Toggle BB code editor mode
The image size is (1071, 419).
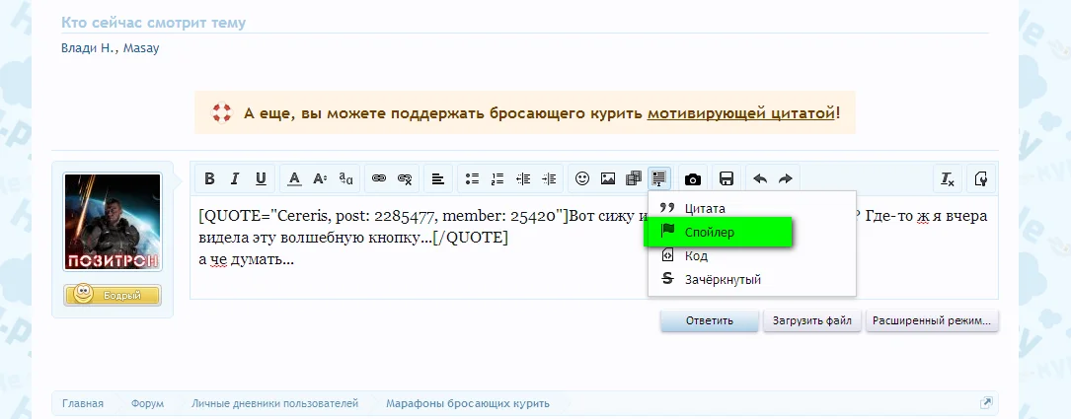point(981,178)
